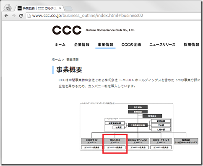Open the 採用情報 navigation menu item

(x=191, y=45)
